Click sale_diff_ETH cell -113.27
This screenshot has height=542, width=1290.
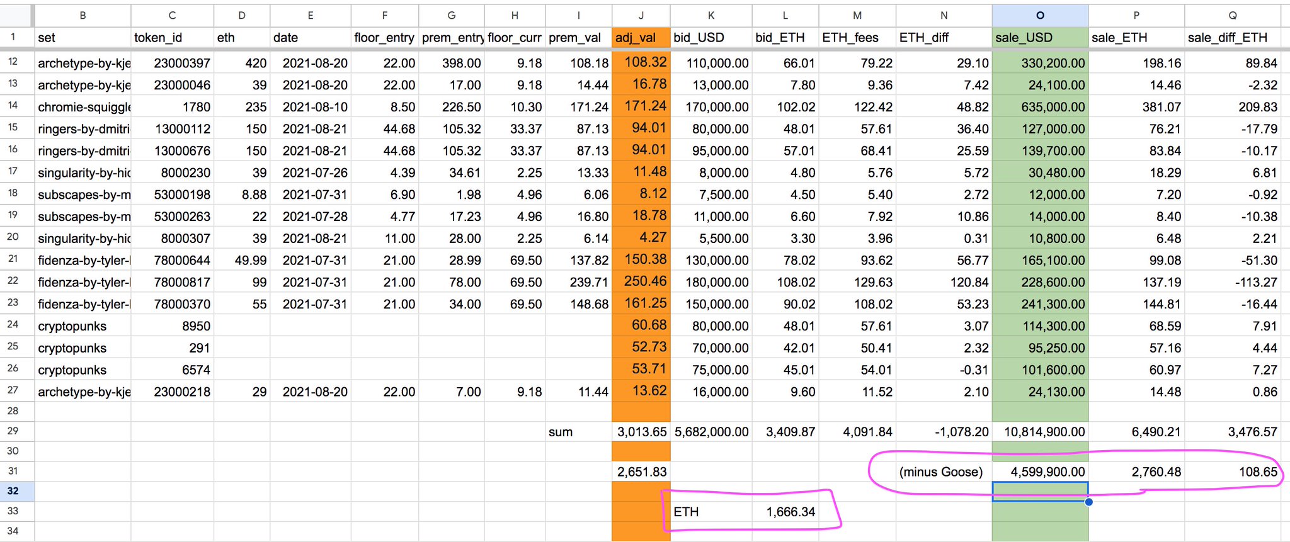pos(1232,282)
